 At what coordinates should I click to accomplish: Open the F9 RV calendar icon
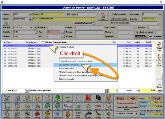[17, 106]
